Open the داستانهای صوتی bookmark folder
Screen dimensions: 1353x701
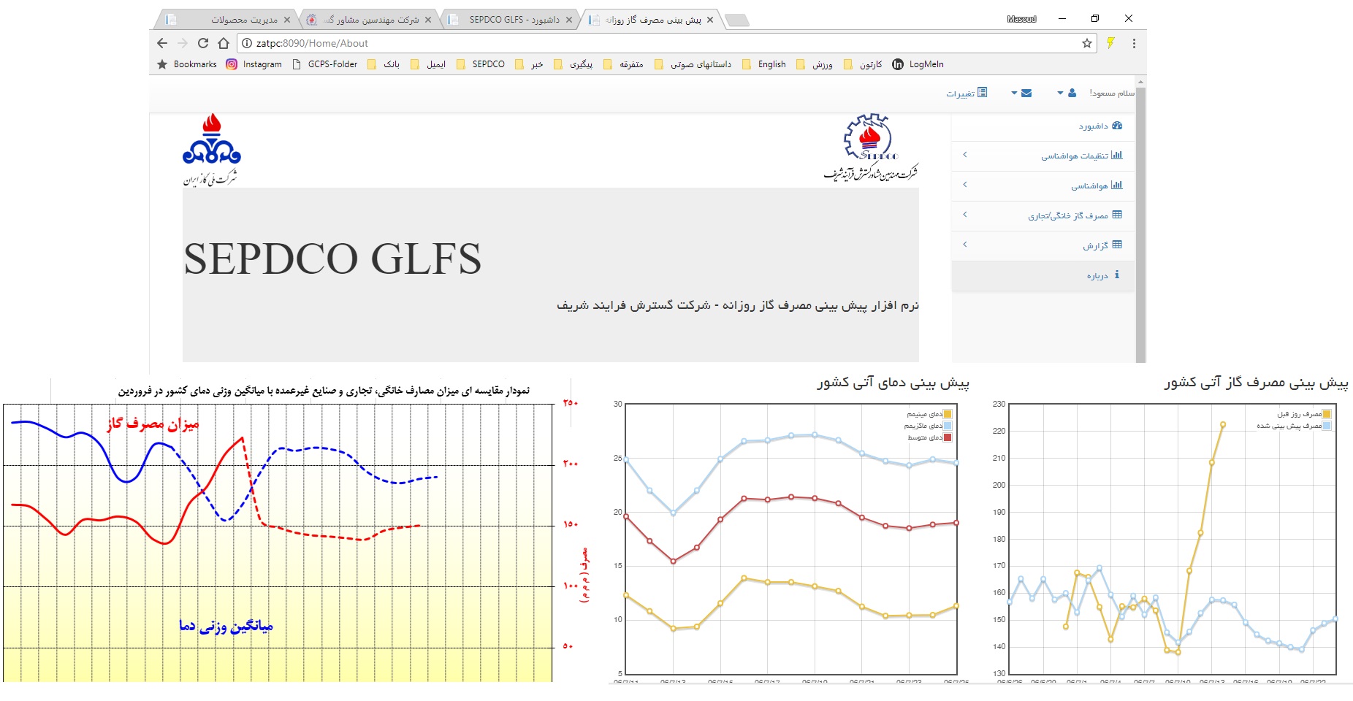pos(693,64)
